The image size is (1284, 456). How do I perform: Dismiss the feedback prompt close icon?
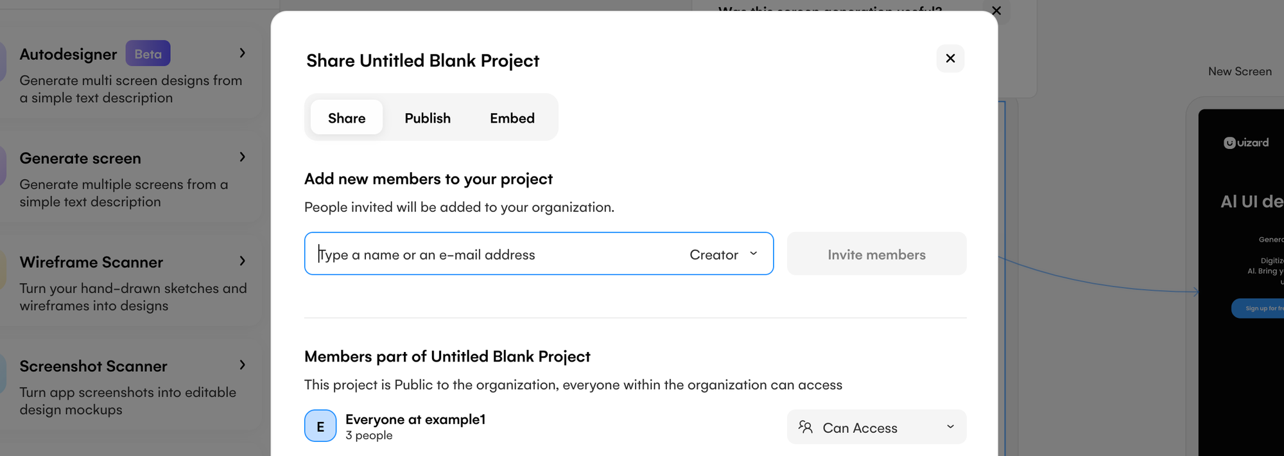point(996,10)
